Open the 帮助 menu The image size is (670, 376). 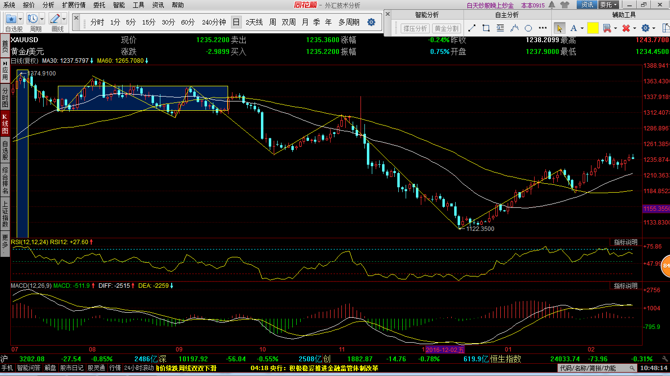178,5
